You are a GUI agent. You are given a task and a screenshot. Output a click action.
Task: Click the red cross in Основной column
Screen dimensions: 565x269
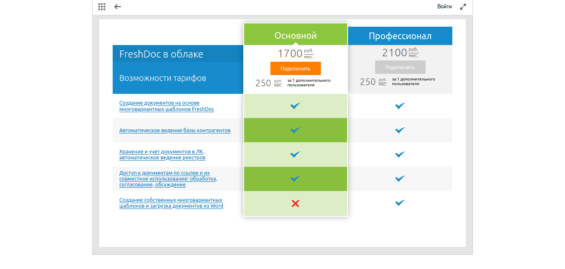coord(295,204)
